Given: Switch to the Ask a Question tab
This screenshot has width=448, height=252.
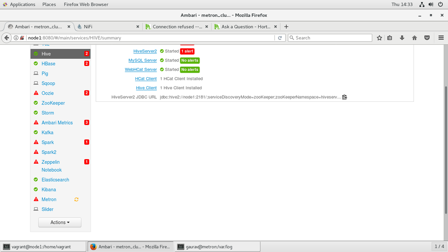Looking at the screenshot, I should click(246, 26).
